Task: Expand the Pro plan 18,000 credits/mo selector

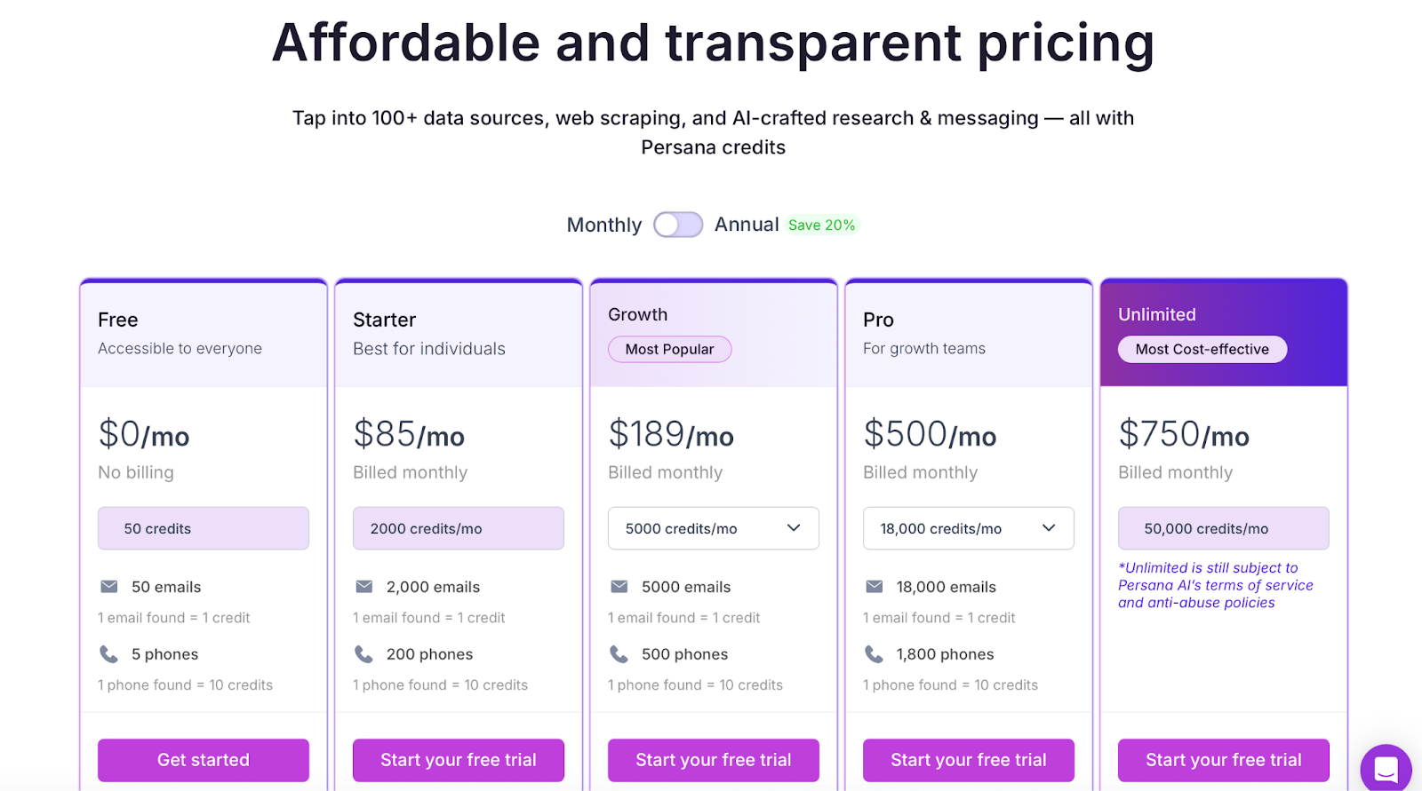Action: click(1048, 528)
